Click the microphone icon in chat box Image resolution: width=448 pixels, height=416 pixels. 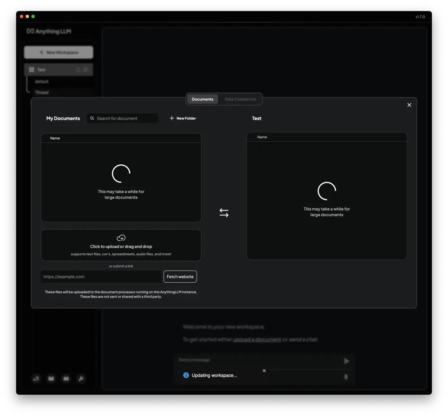click(x=346, y=377)
